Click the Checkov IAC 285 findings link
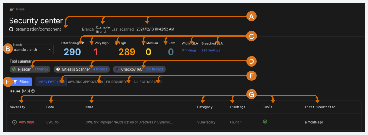 155,69
